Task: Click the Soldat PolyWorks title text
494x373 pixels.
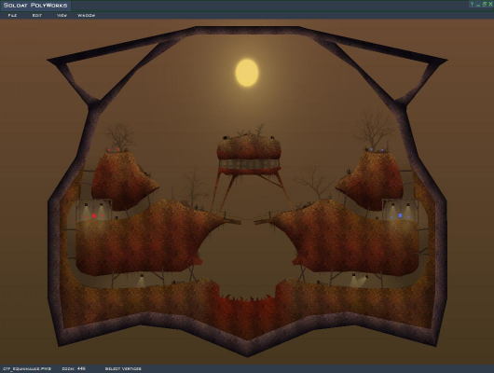Action: click(35, 6)
